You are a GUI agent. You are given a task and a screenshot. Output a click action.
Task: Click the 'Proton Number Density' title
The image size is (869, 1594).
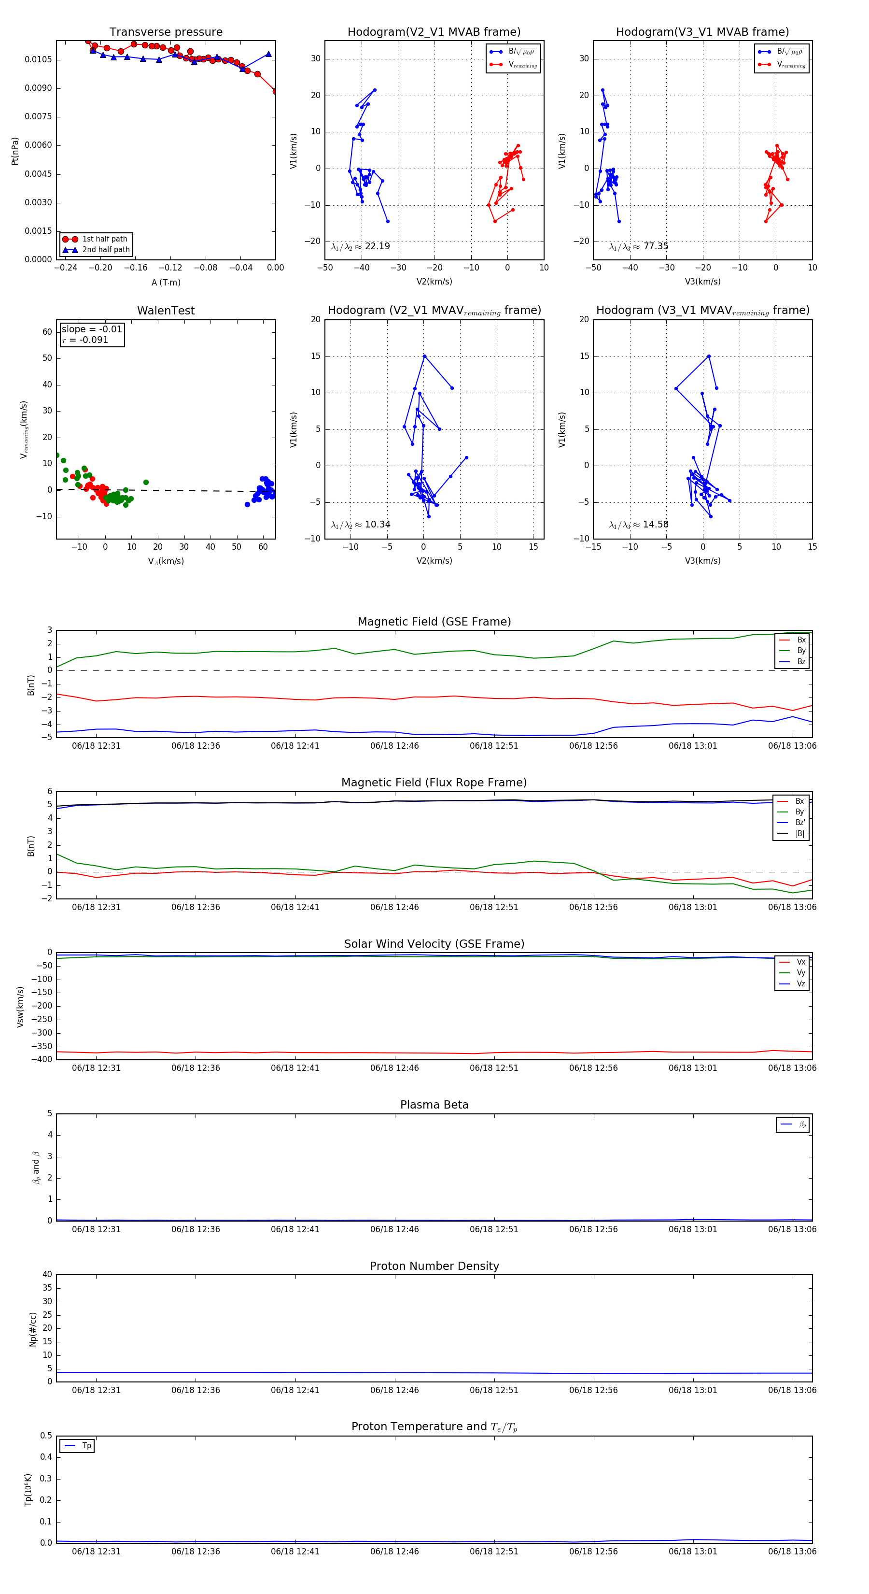[x=434, y=1266]
